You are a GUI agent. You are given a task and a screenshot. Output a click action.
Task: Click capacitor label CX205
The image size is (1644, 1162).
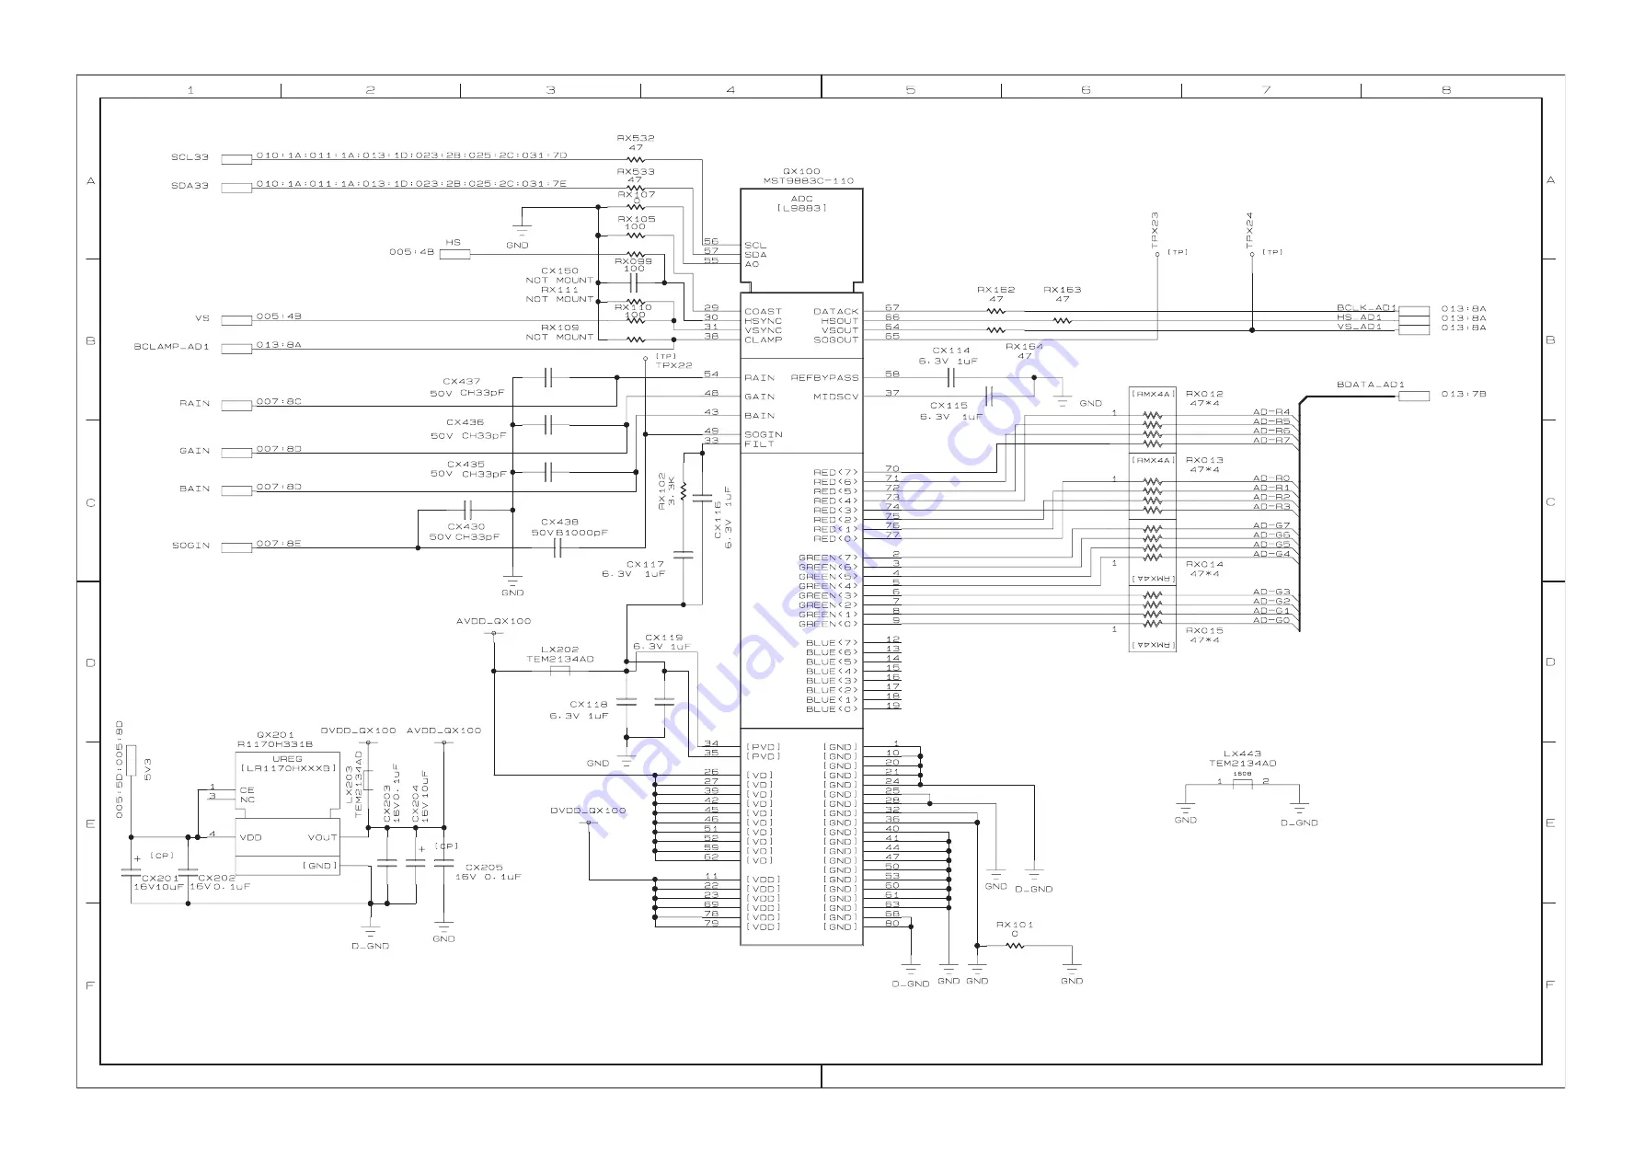[x=484, y=867]
